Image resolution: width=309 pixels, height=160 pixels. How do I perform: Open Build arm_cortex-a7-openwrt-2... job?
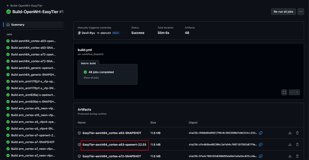pos(31,135)
